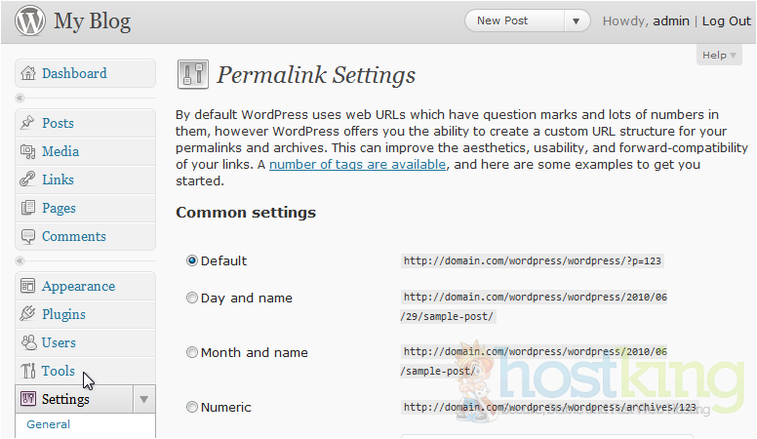Choose the Day and name option
The width and height of the screenshot is (757, 439).
[192, 299]
